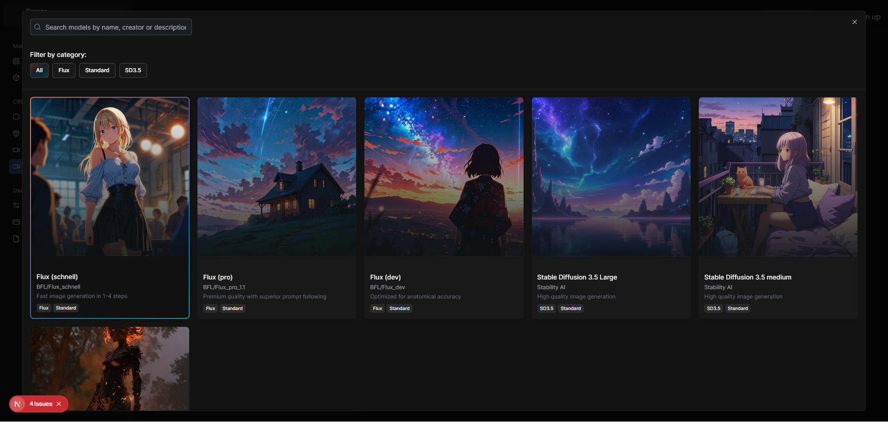The width and height of the screenshot is (888, 422).
Task: Open the hexagon icon in the background sidebar
Action: coord(16,117)
